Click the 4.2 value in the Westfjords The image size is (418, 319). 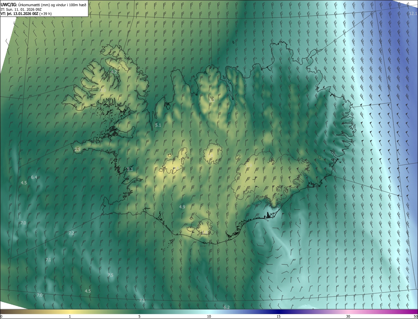pos(114,72)
